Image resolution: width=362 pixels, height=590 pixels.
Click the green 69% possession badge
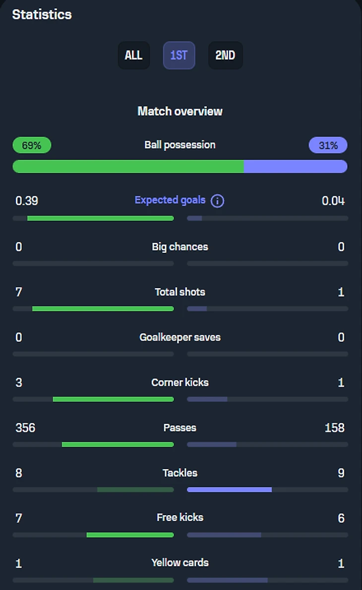pos(32,145)
